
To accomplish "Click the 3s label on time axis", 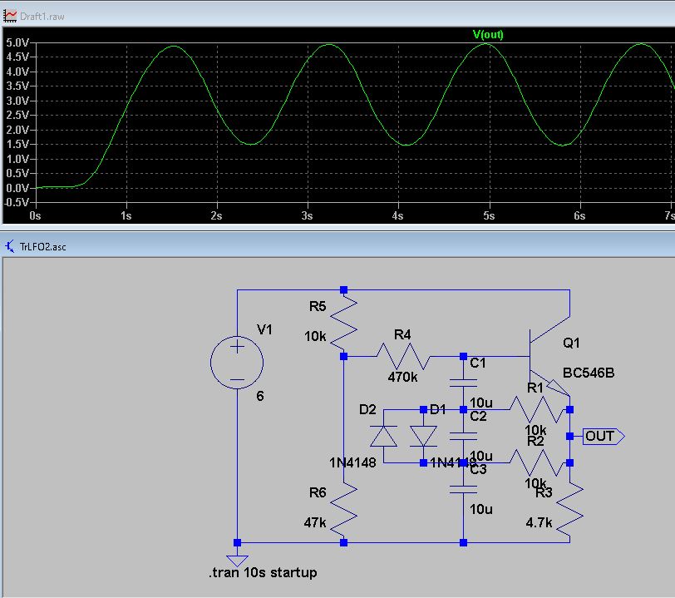I will coord(308,215).
